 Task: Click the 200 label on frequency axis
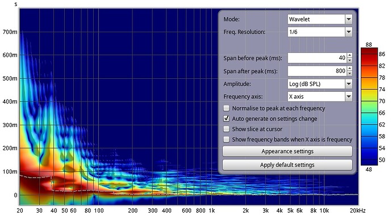[x=133, y=210]
